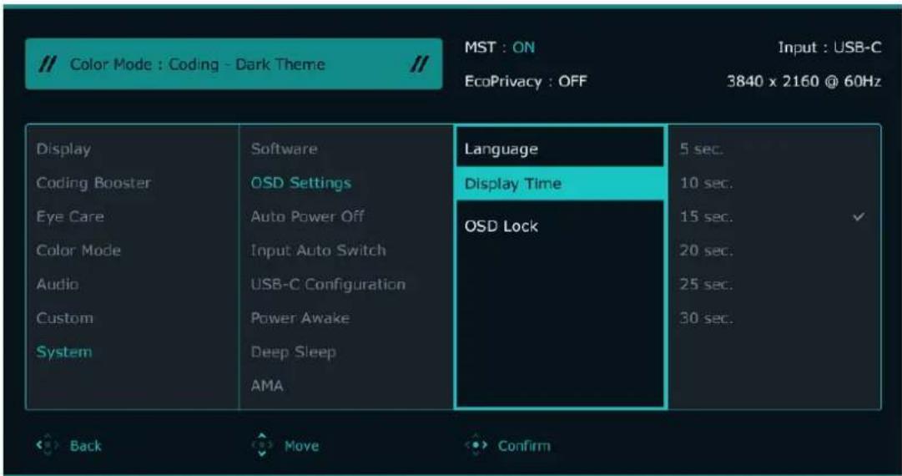Select OSD Settings submenu
The height and width of the screenshot is (476, 902).
(301, 183)
